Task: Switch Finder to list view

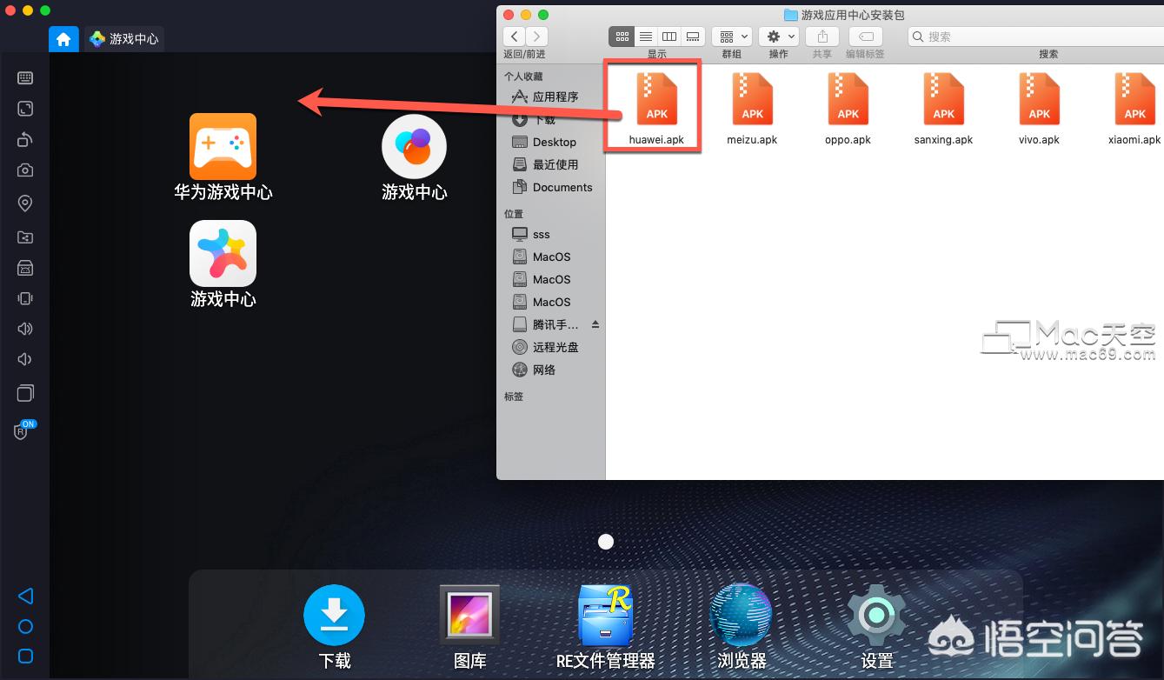Action: pyautogui.click(x=645, y=37)
